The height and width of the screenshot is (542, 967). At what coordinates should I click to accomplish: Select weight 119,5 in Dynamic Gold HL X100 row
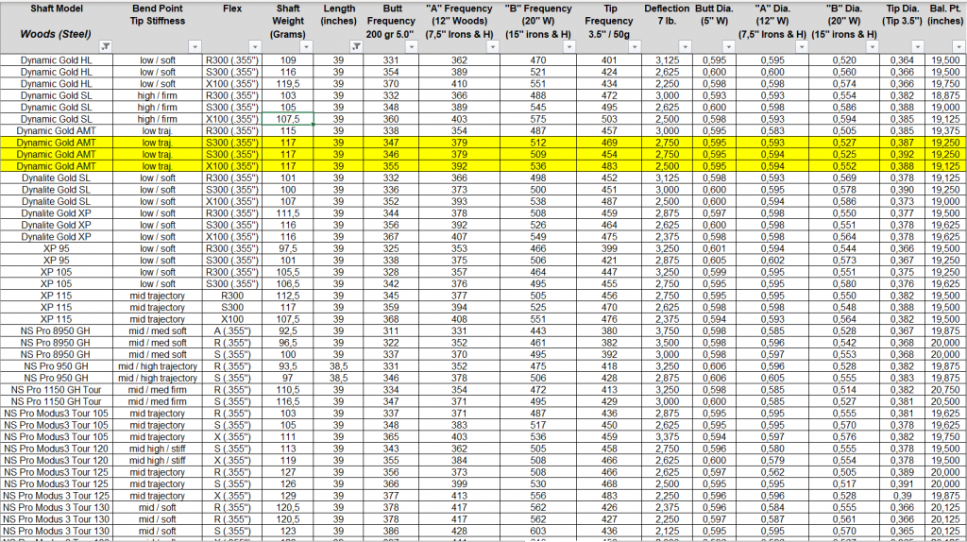tap(288, 84)
